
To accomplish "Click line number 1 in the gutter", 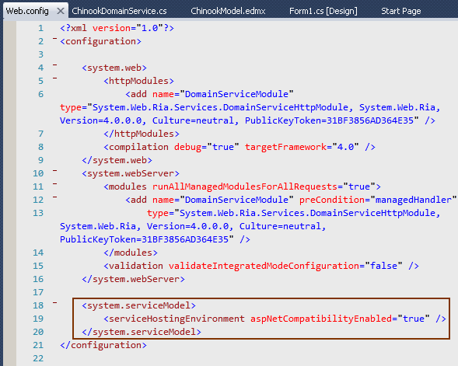I will point(40,28).
